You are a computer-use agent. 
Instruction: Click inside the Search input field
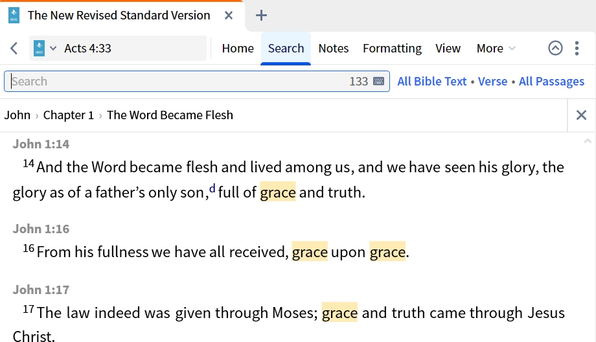pos(179,82)
